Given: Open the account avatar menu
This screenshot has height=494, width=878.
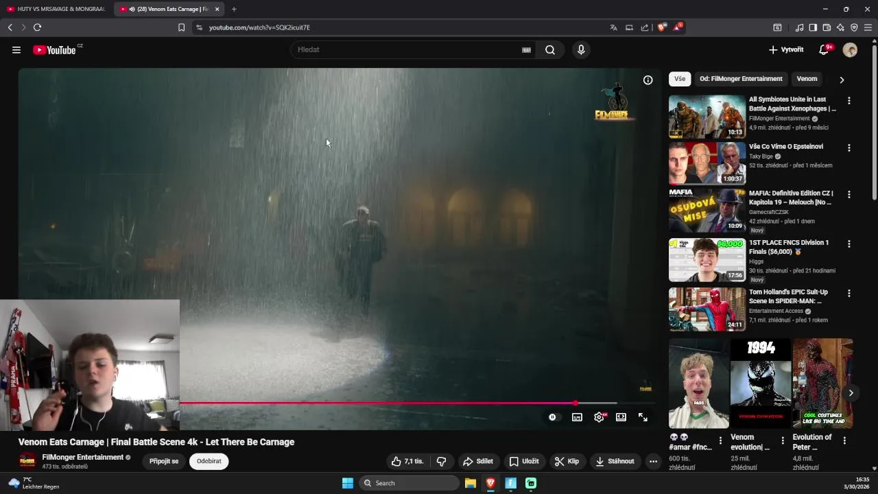Looking at the screenshot, I should pos(850,50).
